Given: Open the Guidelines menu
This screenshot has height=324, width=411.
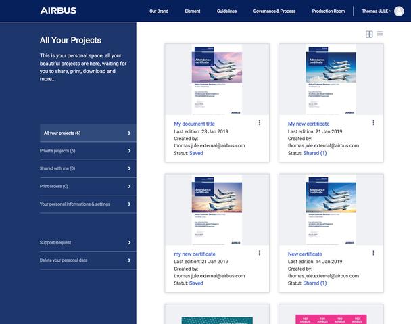Looking at the screenshot, I should tap(226, 11).
